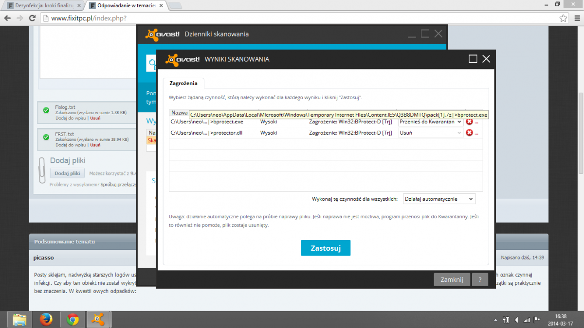
Task: Open File Explorer from taskbar
Action: click(19, 319)
